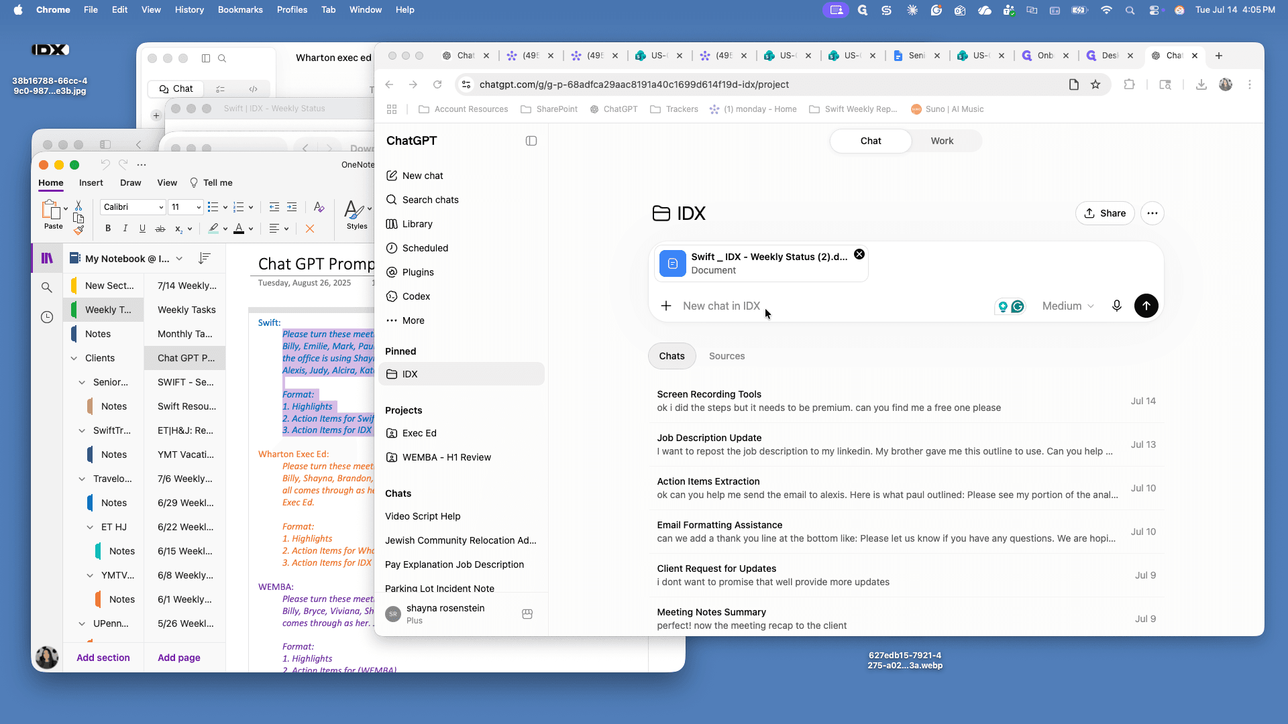The image size is (1288, 724).
Task: Open the Wi-Fi menu in macOS menu bar
Action: click(1106, 10)
